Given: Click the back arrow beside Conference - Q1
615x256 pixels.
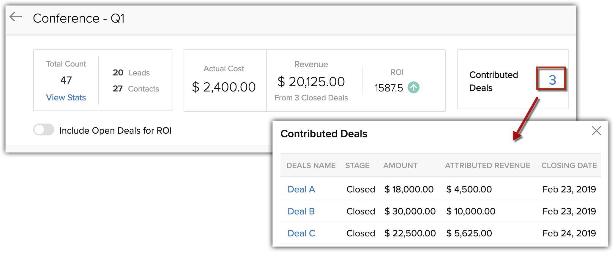Looking at the screenshot, I should pyautogui.click(x=16, y=17).
